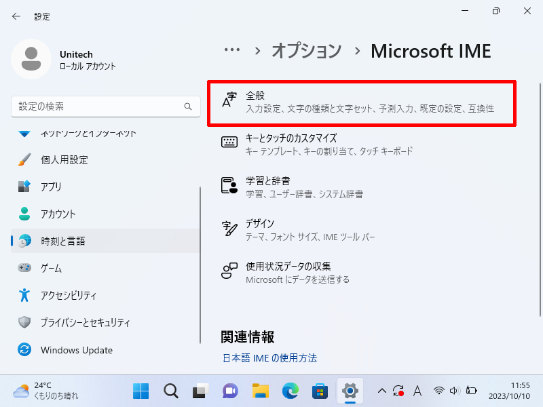Click the sidebar vertical scrollbar
Screen dimensions: 543x407
200,265
